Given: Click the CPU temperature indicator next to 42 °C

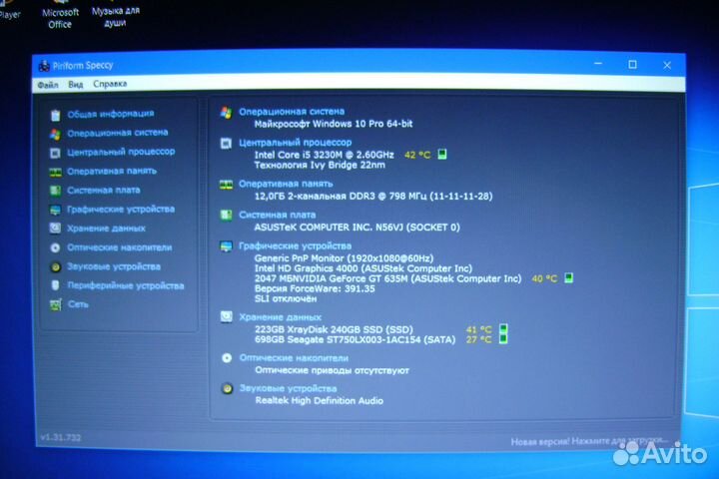Looking at the screenshot, I should coord(442,155).
